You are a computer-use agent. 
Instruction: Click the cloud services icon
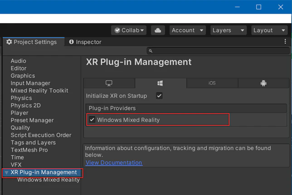click(x=158, y=30)
